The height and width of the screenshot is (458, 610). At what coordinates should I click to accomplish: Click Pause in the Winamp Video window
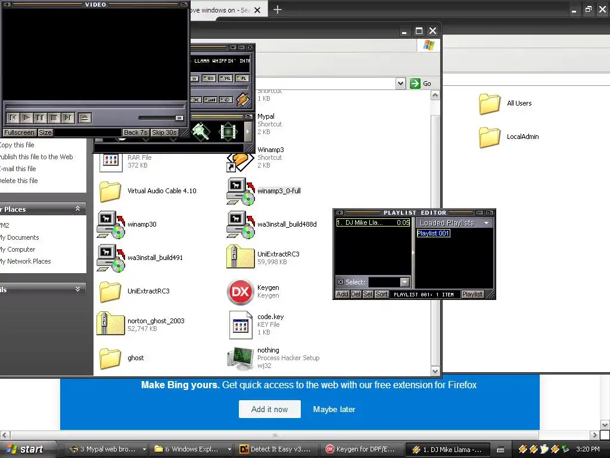(x=41, y=117)
